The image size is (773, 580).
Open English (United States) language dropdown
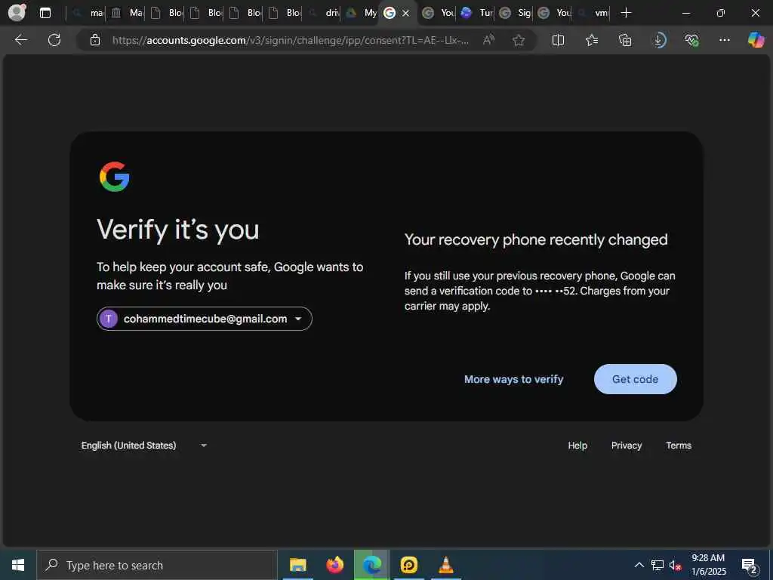point(144,446)
